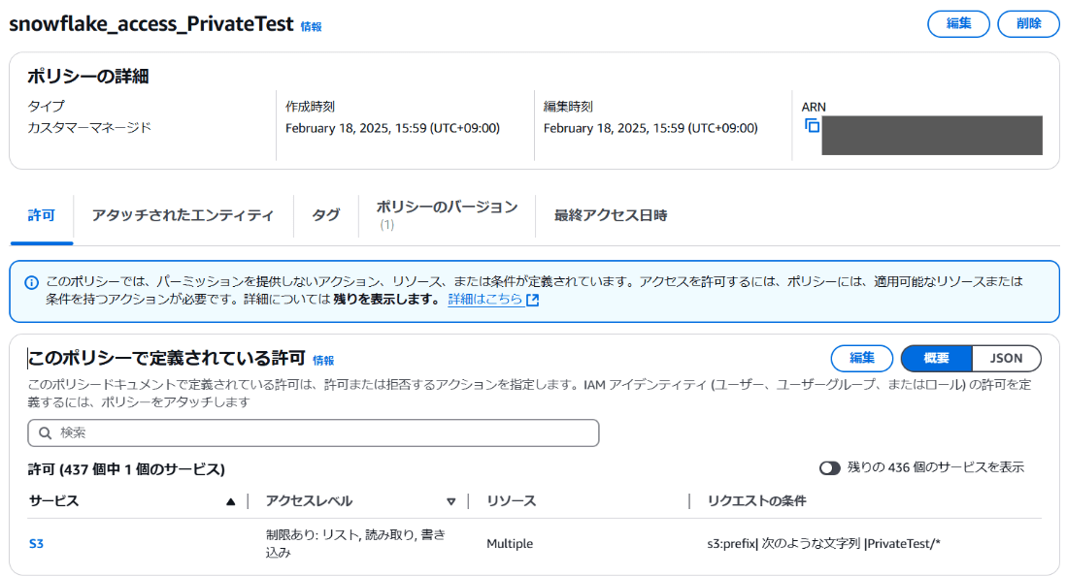Image resolution: width=1066 pixels, height=576 pixels.
Task: Click the external link icon beside 詳細はこちら
Action: (532, 300)
